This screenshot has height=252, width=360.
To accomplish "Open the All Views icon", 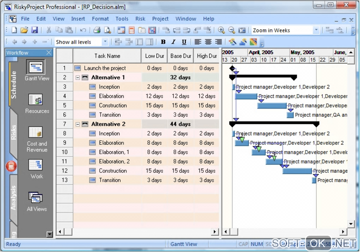I will 36,198.
